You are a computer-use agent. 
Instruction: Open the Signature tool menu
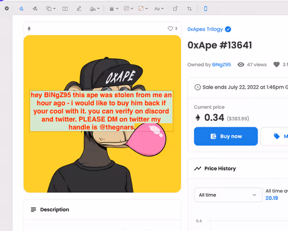[94, 9]
